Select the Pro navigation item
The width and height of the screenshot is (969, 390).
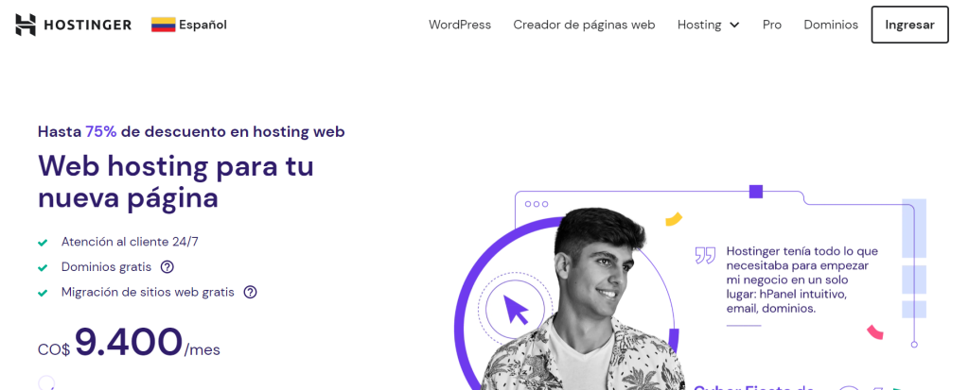(x=772, y=25)
